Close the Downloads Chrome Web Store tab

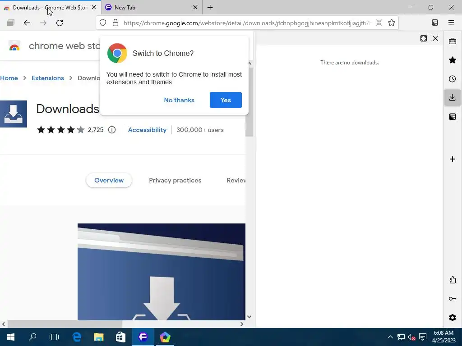(94, 7)
